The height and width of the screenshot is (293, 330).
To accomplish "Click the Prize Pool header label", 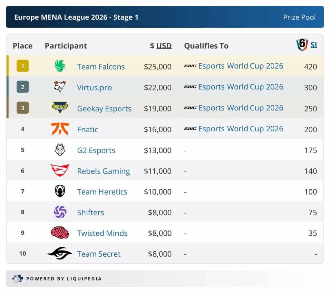I will 299,17.
